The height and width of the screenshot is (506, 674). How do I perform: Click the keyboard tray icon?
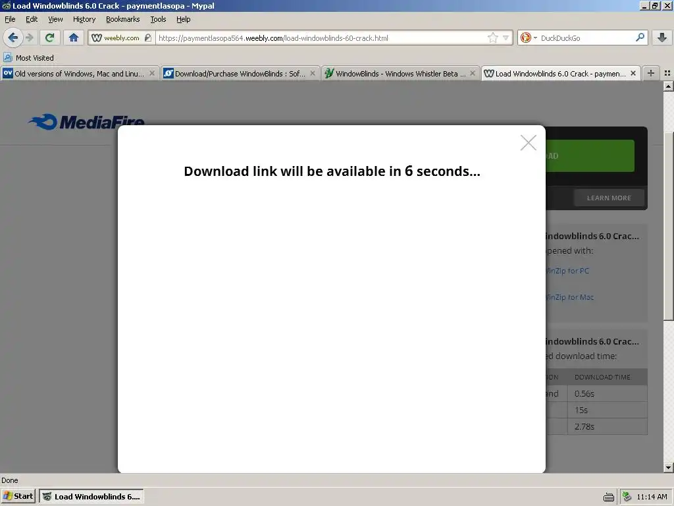pos(609,497)
